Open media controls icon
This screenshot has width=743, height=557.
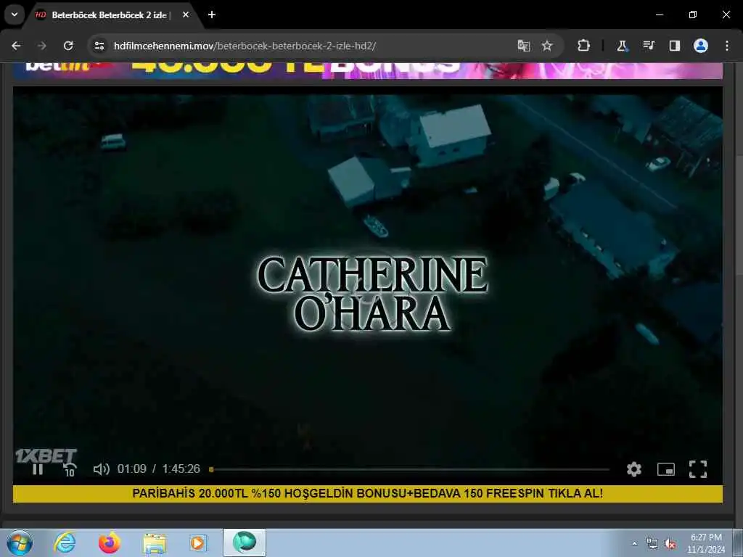[x=648, y=46]
